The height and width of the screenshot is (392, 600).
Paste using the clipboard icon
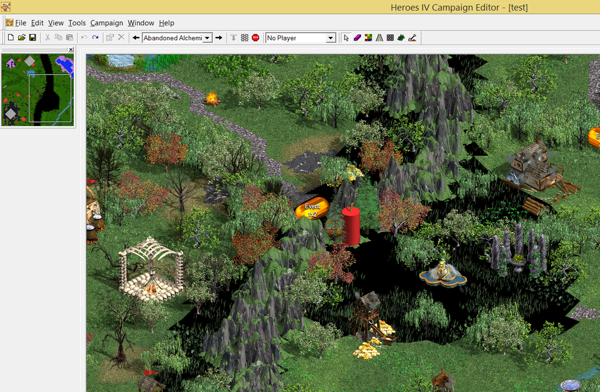[70, 38]
